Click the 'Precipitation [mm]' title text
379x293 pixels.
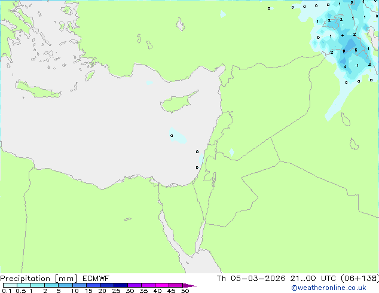click(39, 279)
